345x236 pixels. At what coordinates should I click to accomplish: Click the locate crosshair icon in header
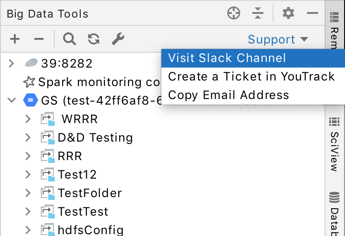(x=234, y=13)
